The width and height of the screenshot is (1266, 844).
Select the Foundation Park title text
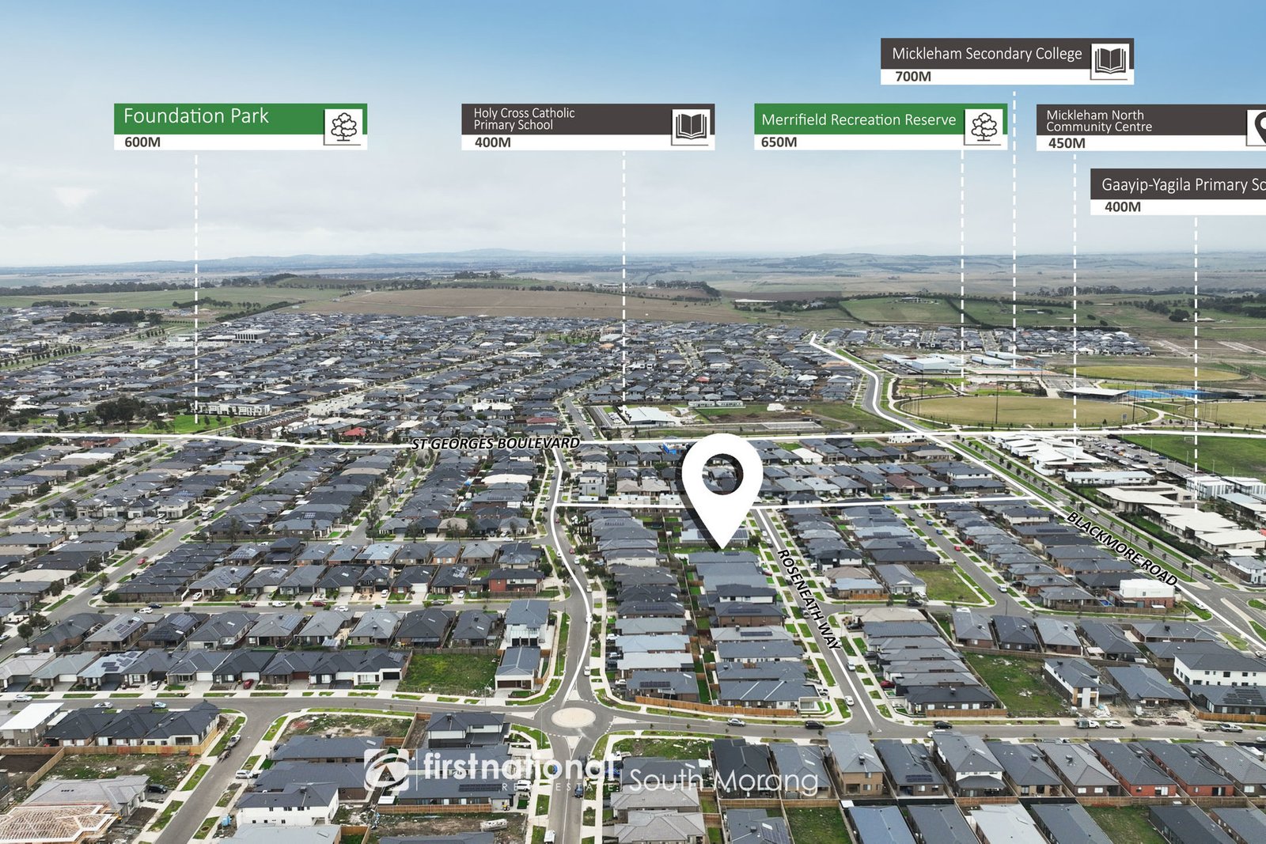pyautogui.click(x=196, y=116)
